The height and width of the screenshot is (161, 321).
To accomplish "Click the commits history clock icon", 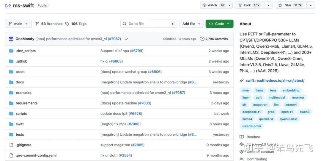I will (202, 39).
